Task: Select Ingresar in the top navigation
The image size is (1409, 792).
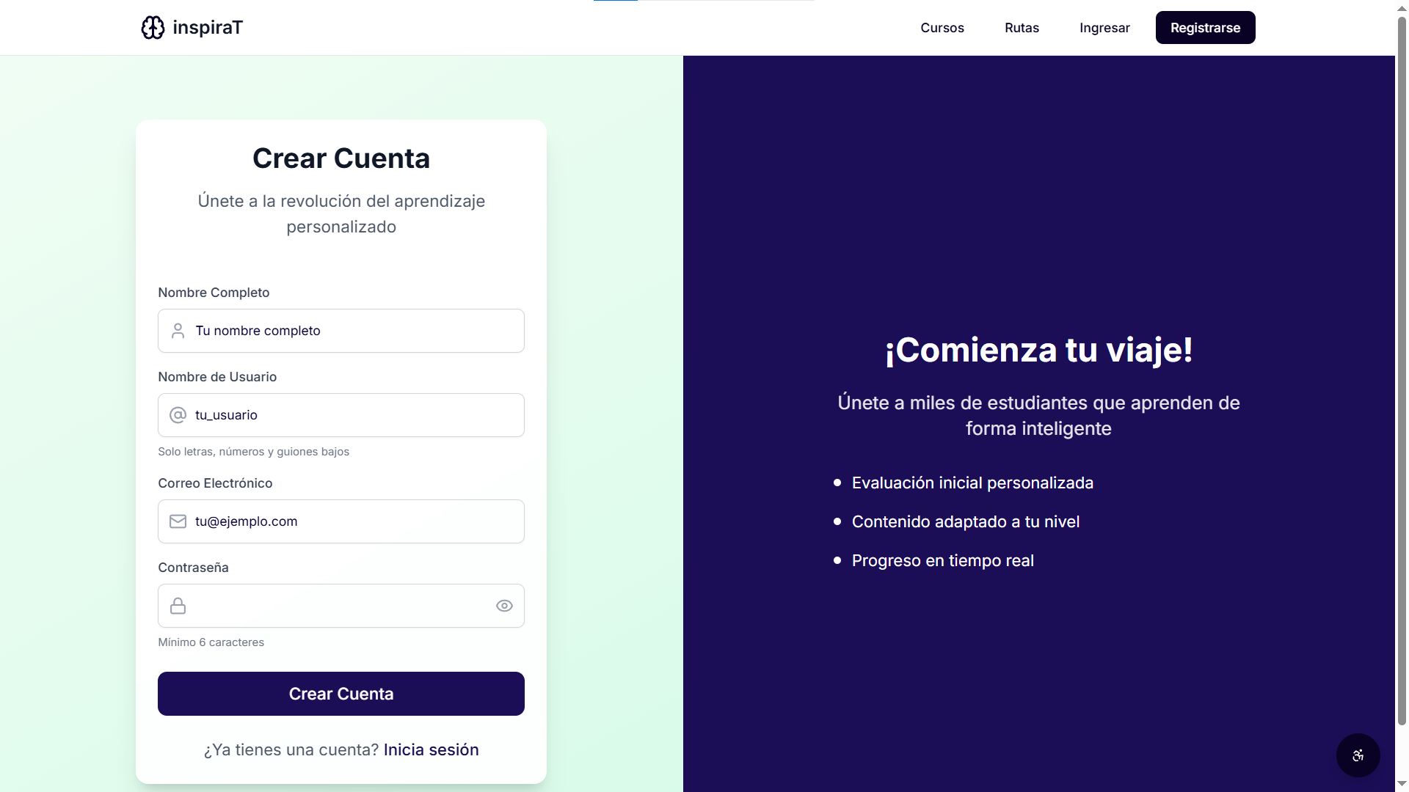Action: coord(1104,28)
